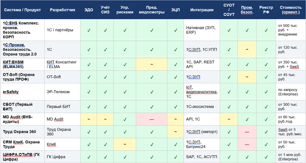Click the 'Пром. безоп.' column header
Image resolution: width=306 pixels, height=163 pixels.
[247, 10]
